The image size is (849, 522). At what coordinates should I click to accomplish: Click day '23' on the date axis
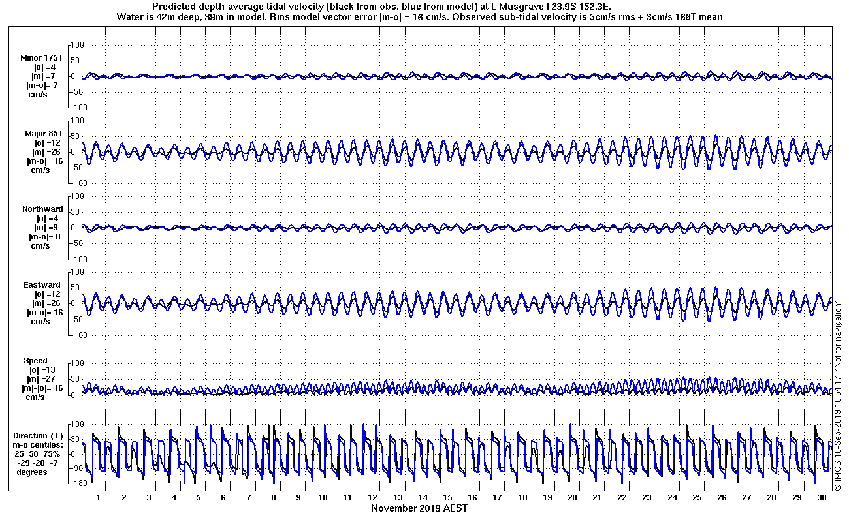647,498
